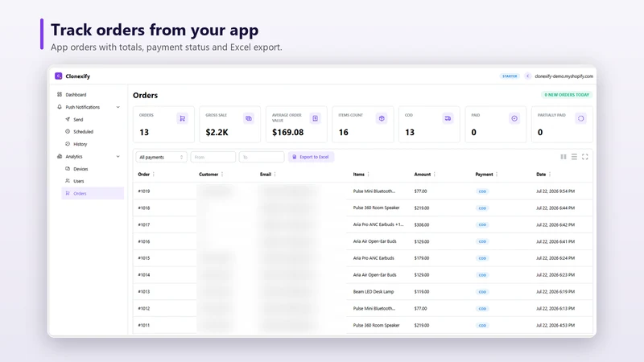
Task: Click the Paid checkmark icon
Action: pyautogui.click(x=514, y=118)
